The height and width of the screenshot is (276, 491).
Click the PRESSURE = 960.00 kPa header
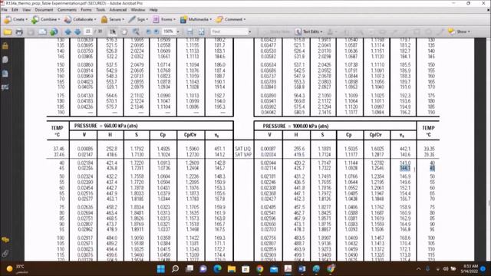106,126
